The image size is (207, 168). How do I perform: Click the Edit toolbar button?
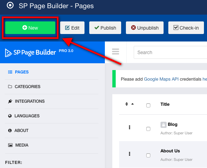point(72,28)
